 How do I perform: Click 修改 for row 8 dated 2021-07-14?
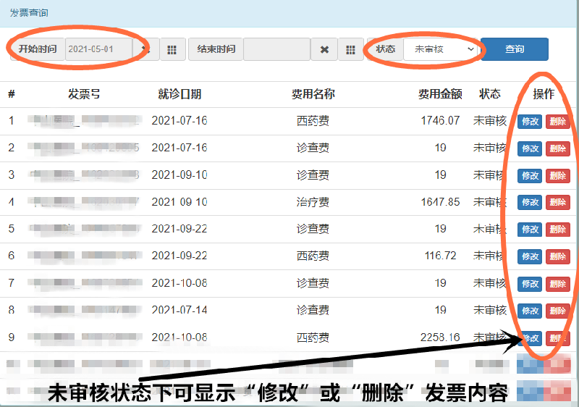click(x=530, y=311)
